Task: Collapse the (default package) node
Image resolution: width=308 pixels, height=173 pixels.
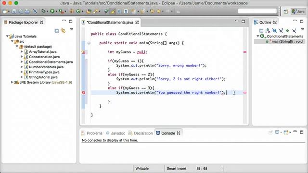Action: coord(17,46)
